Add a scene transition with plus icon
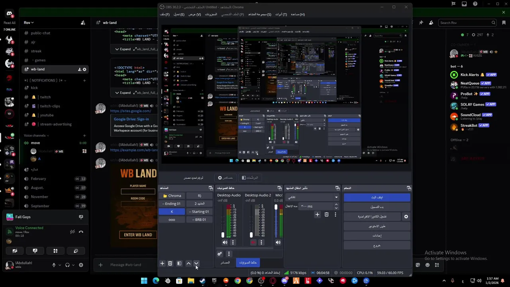Screen dimensions: 510x287 click(x=317, y=214)
